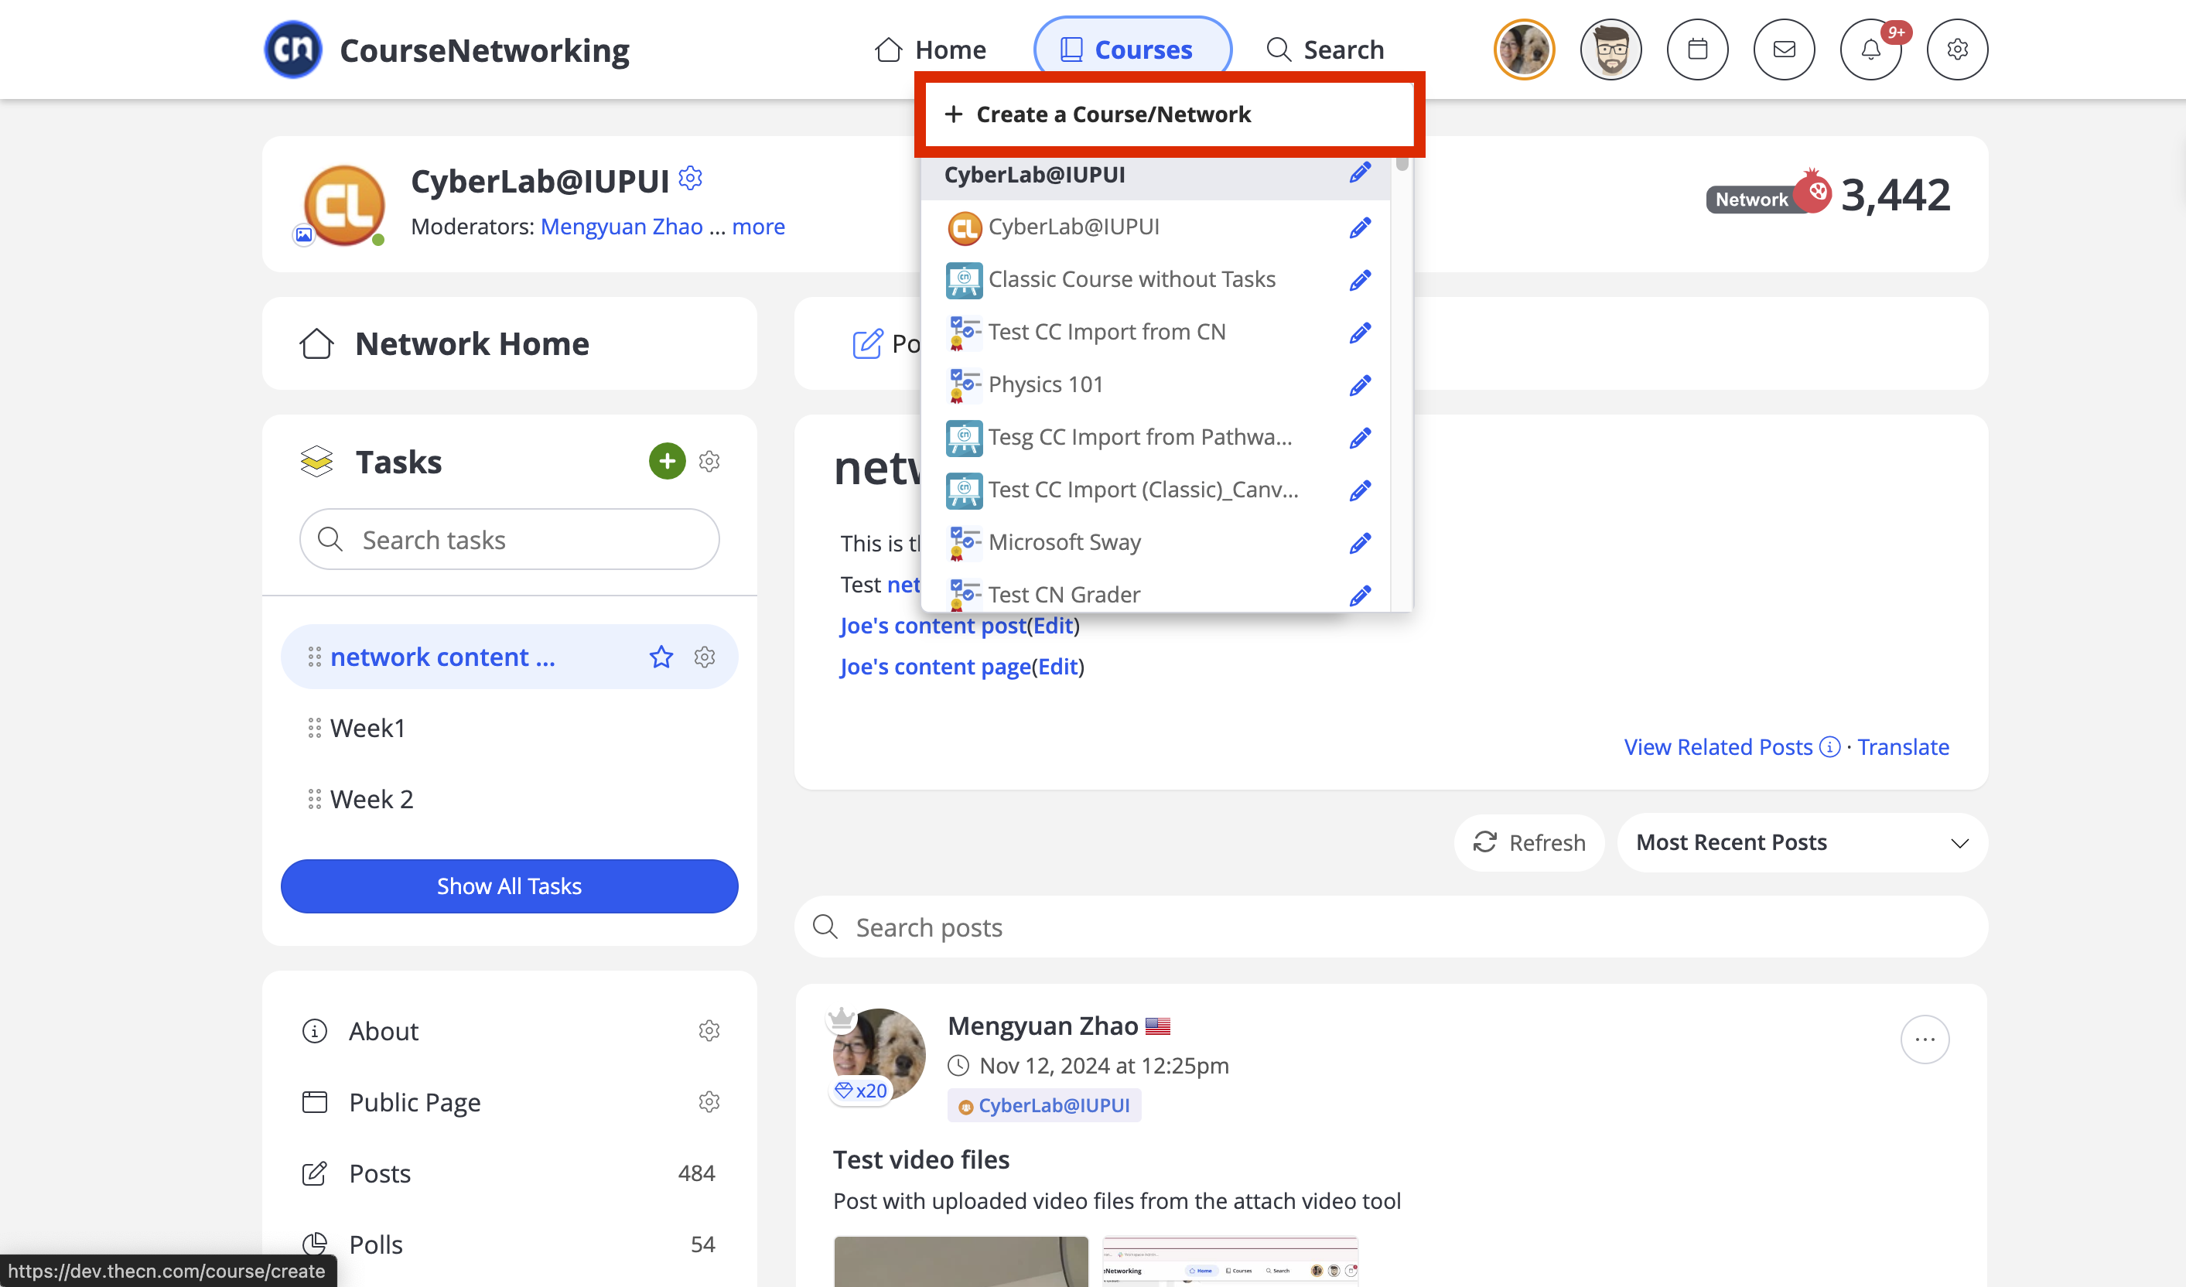This screenshot has height=1287, width=2186.
Task: Edit CyberLab@IUPUI header row pencil
Action: click(x=1359, y=173)
